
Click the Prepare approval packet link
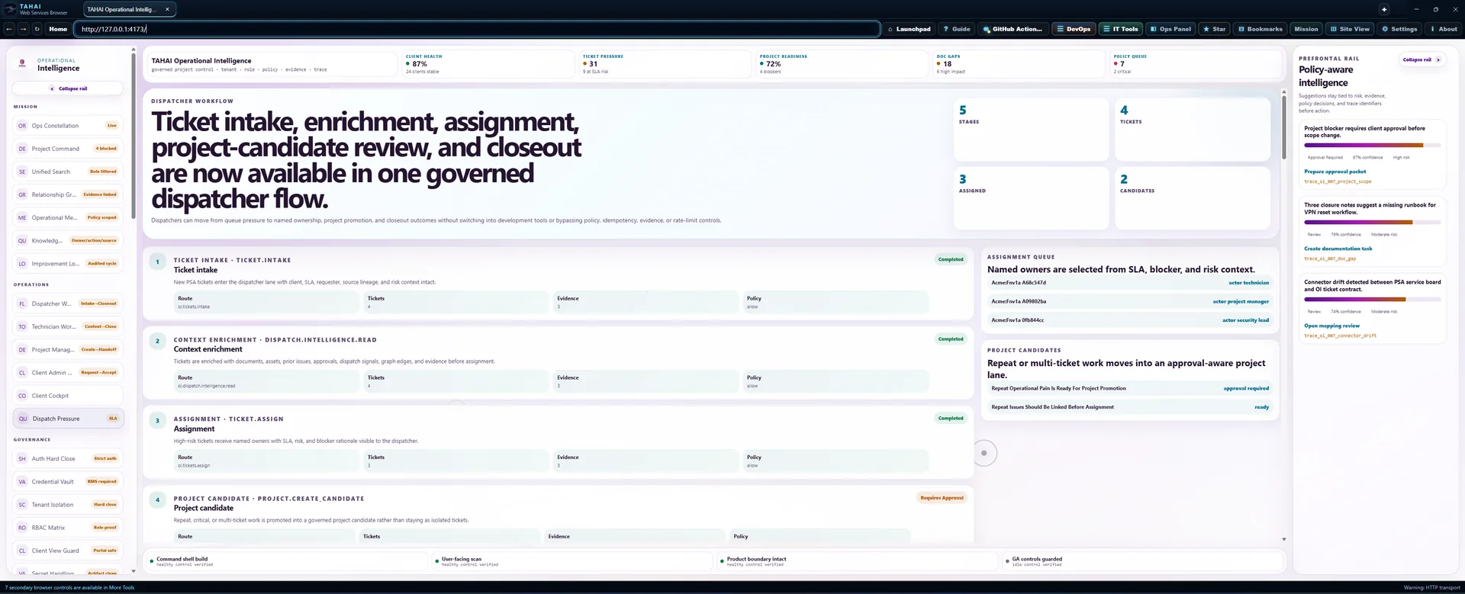coord(1335,172)
